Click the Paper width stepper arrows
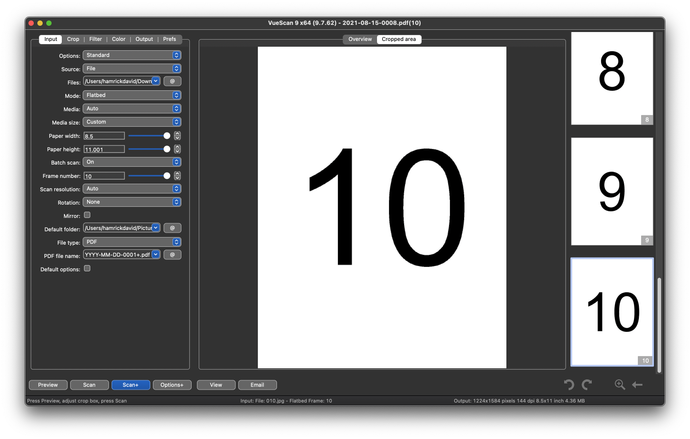Viewport: 690px width, 439px height. point(177,136)
